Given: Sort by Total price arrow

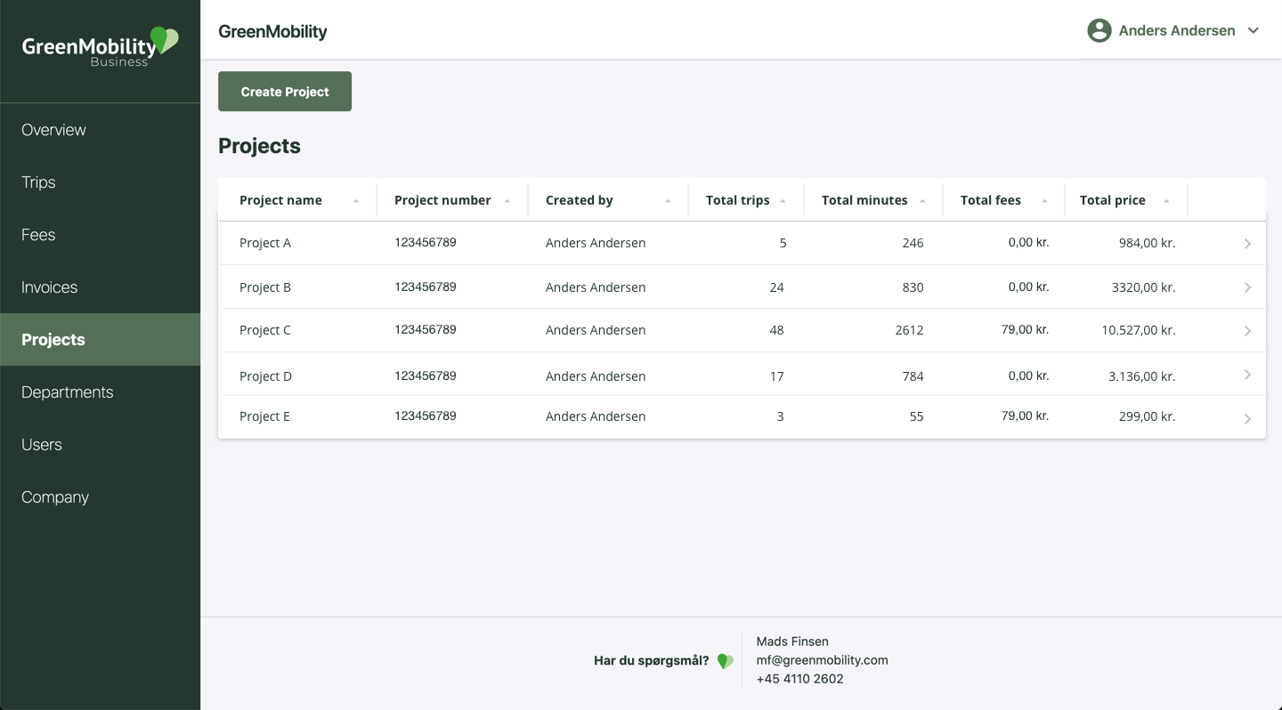Looking at the screenshot, I should point(1166,201).
